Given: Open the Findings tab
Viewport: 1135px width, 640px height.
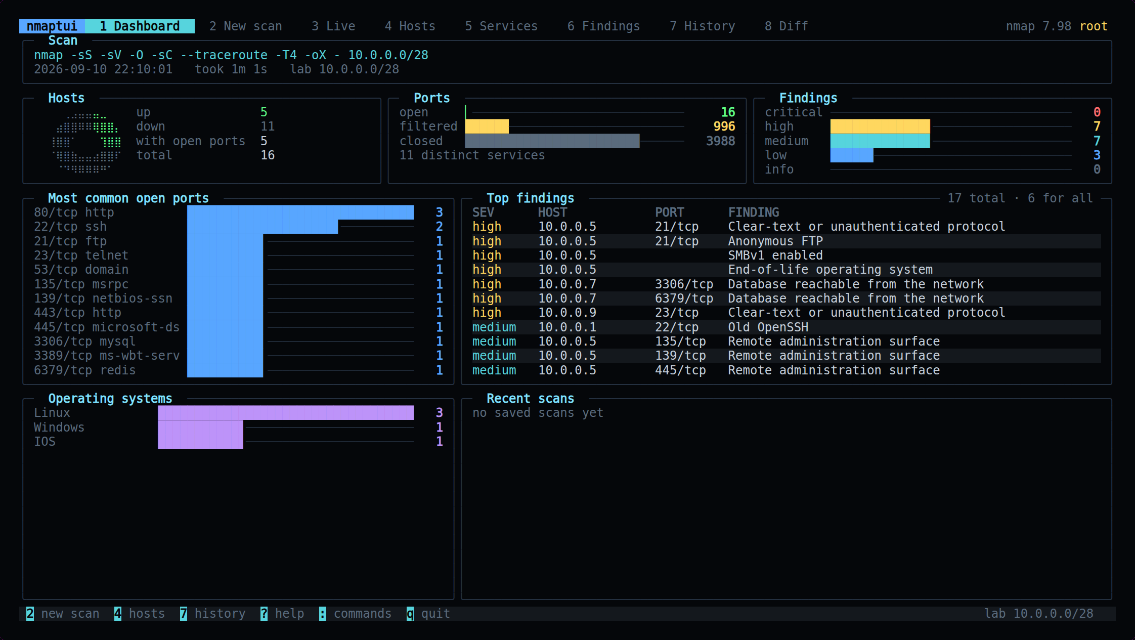Looking at the screenshot, I should tap(603, 26).
